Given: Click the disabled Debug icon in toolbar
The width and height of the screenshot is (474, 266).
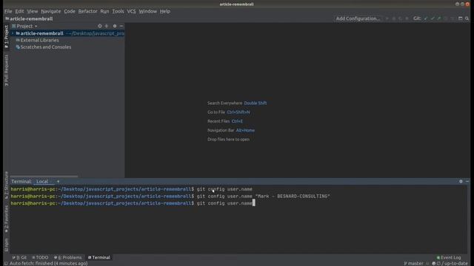Looking at the screenshot, I should (x=394, y=18).
